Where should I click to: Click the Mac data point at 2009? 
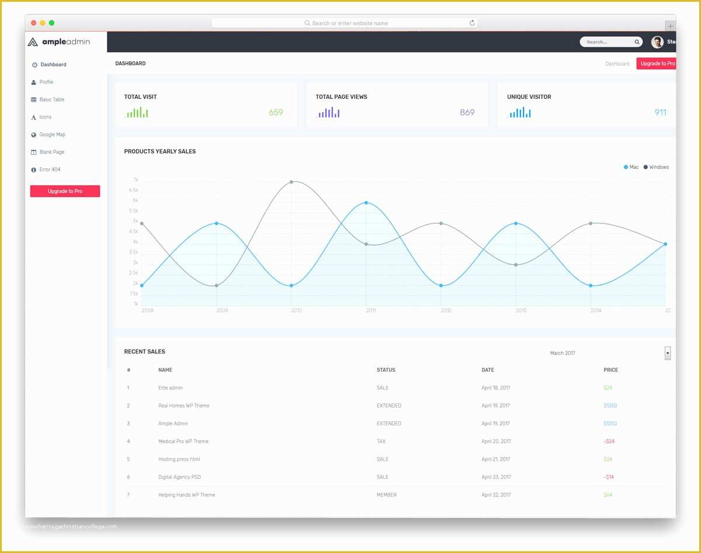tap(217, 223)
